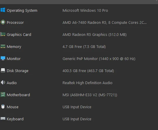Select the Graphics Card icon
The image size is (158, 130).
coord(3,34)
